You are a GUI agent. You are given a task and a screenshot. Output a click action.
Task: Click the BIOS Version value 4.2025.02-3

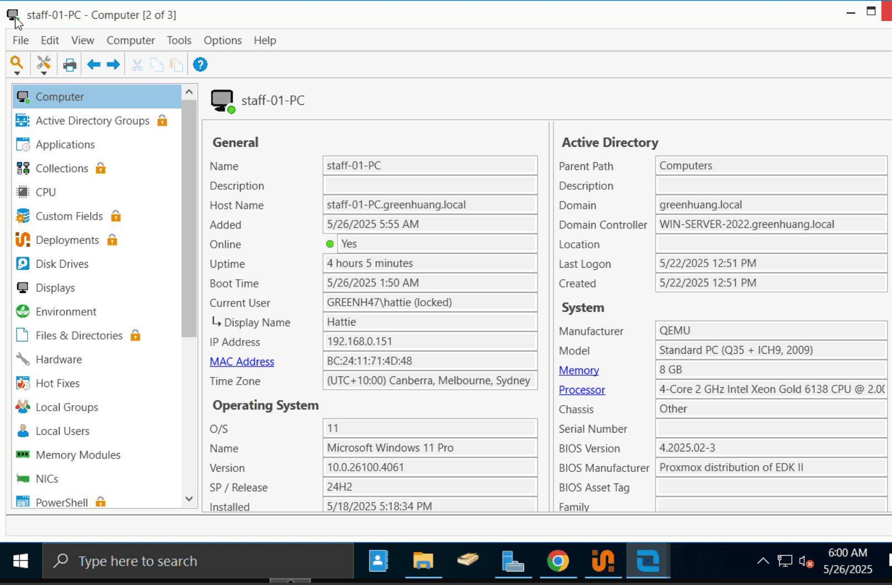pos(771,448)
